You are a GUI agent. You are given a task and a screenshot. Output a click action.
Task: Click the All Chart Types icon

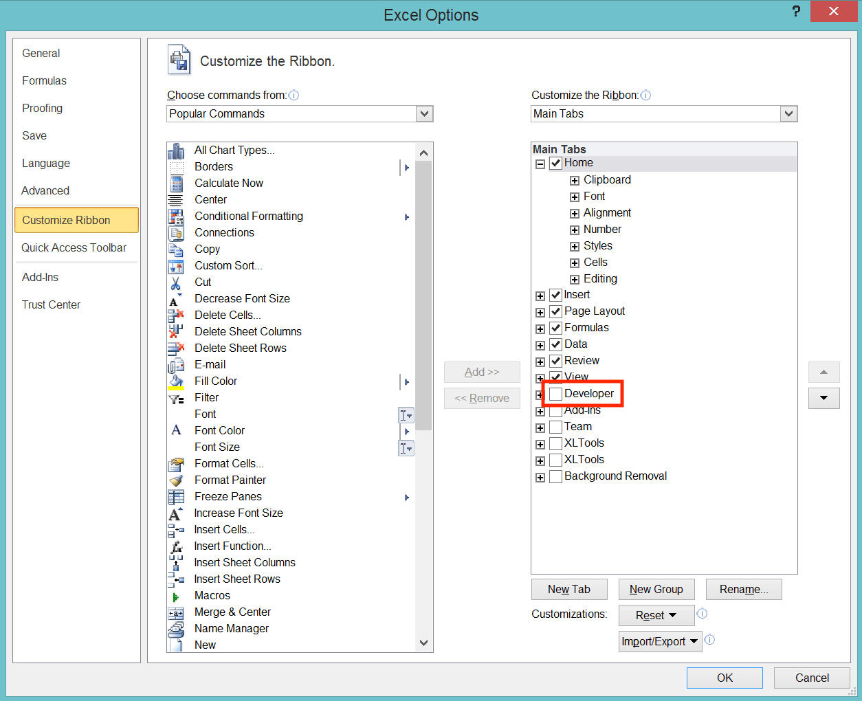point(176,151)
